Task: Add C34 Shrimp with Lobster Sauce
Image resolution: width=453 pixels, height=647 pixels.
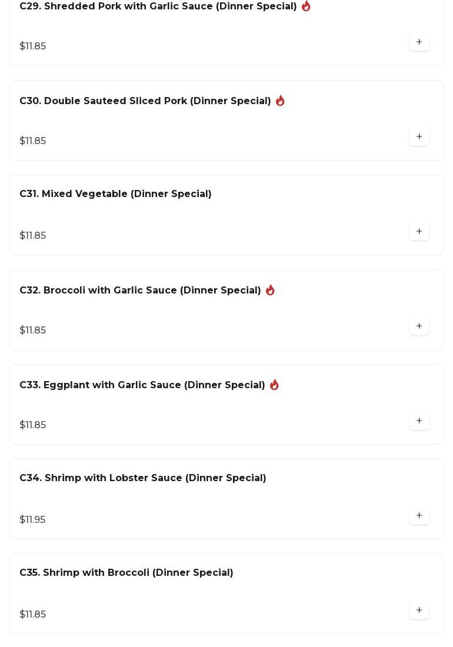Action: pos(419,516)
